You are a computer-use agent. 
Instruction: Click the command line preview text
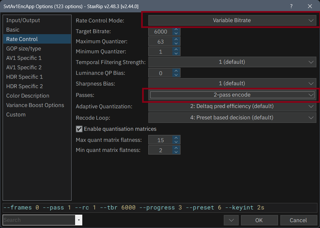pos(134,208)
